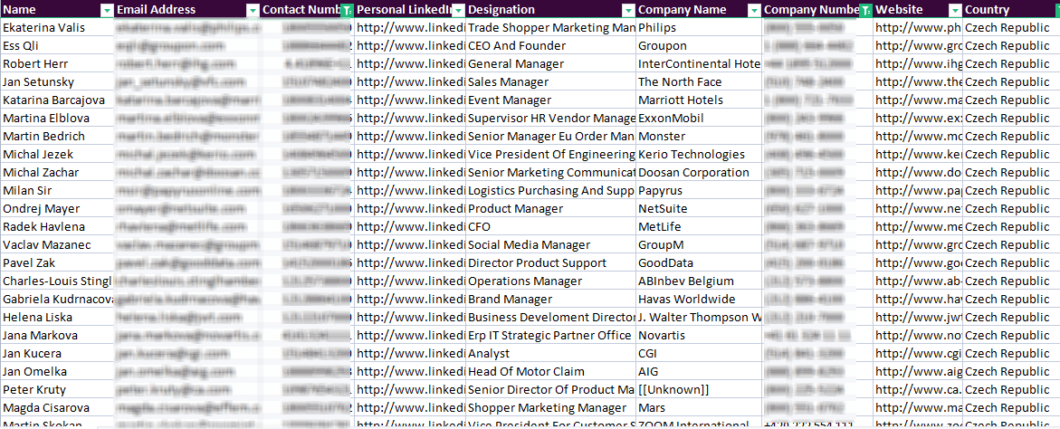Click the Marriott Hotels company cell
The height and width of the screenshot is (429, 1060).
click(699, 100)
